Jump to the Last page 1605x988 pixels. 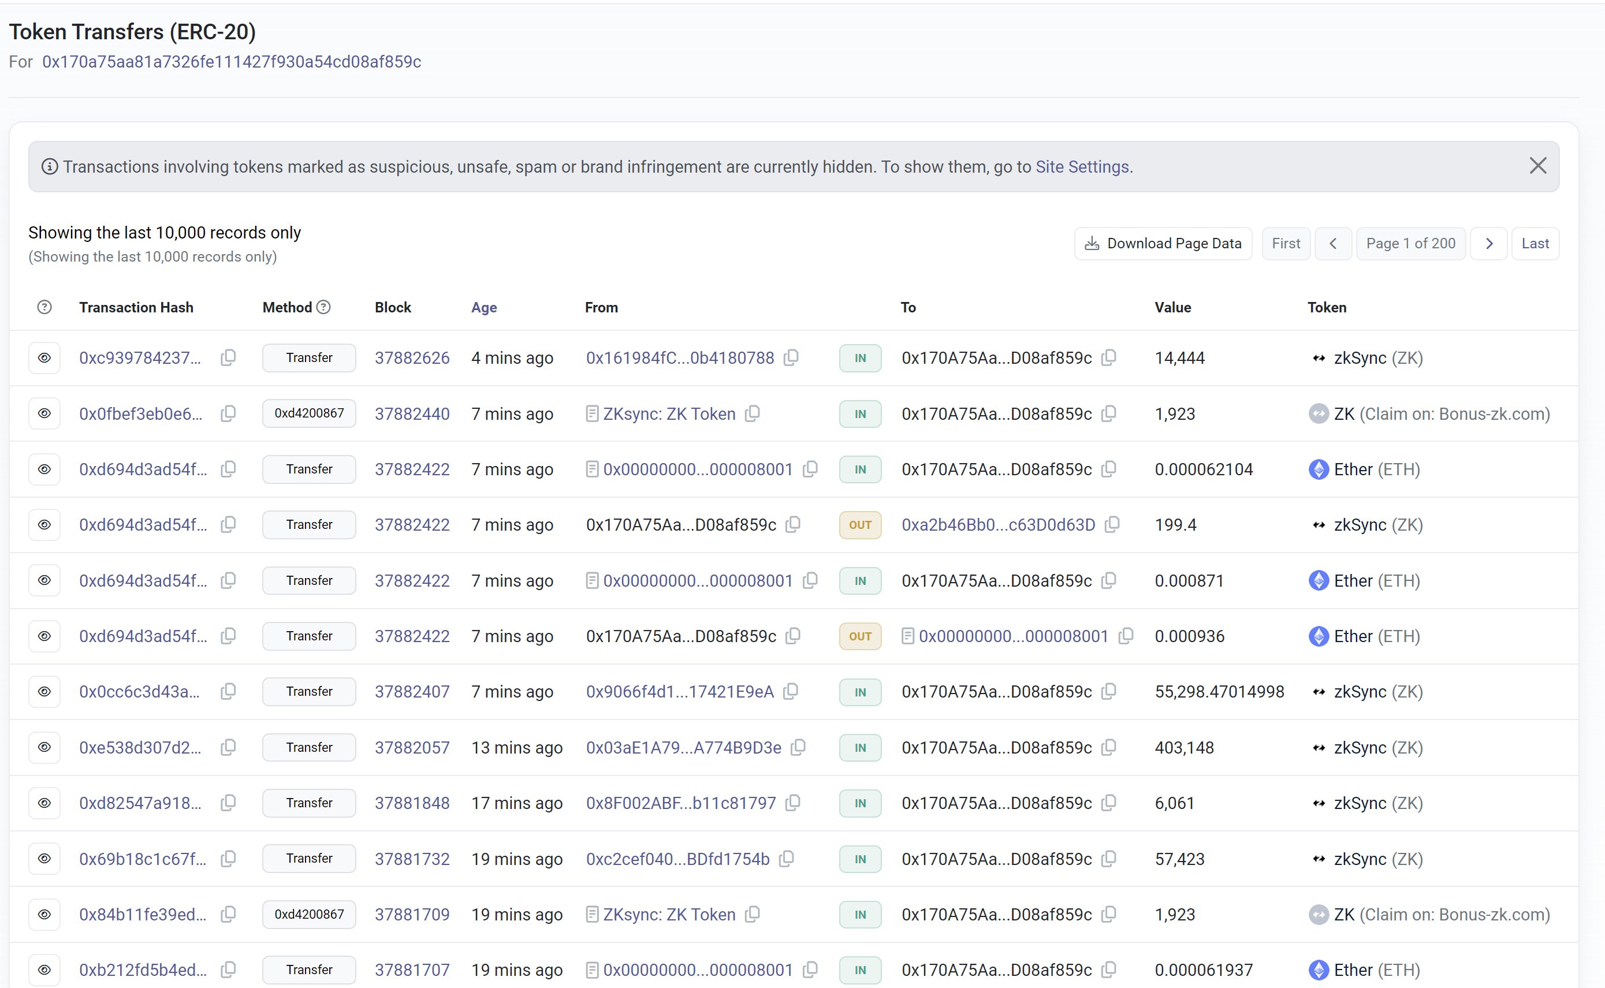click(1535, 244)
